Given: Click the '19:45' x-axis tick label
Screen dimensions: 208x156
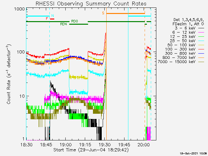Looking at the screenshot, I should [x=124, y=145].
